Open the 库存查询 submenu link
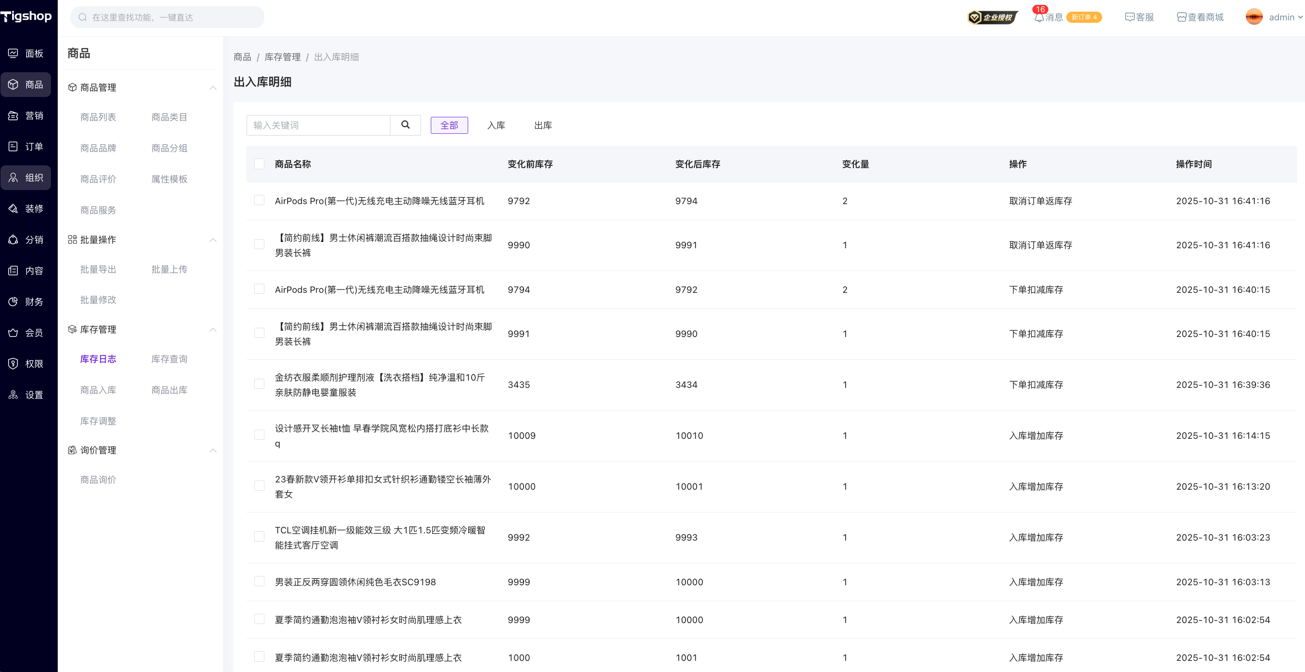1305x672 pixels. 169,359
